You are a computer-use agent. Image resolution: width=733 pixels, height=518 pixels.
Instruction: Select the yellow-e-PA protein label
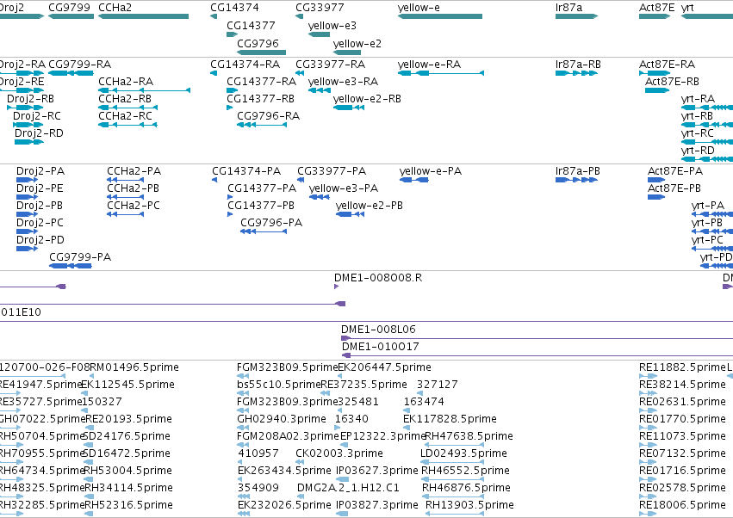click(x=431, y=171)
